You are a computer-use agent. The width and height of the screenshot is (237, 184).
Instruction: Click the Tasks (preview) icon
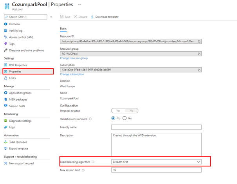(x=6, y=142)
